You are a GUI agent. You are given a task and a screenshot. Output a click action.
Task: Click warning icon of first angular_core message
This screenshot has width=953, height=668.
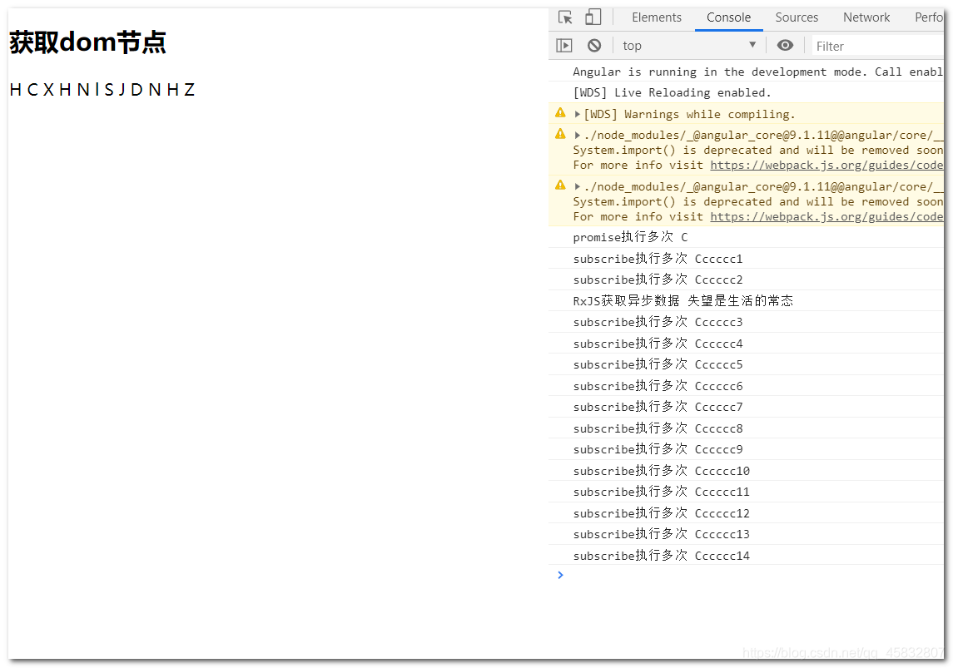click(560, 134)
